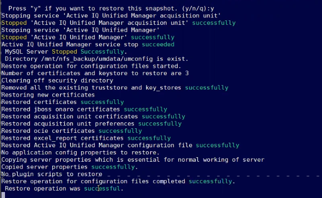Click the blinking cursor block on last line
The width and height of the screenshot is (322, 198).
(3, 195)
